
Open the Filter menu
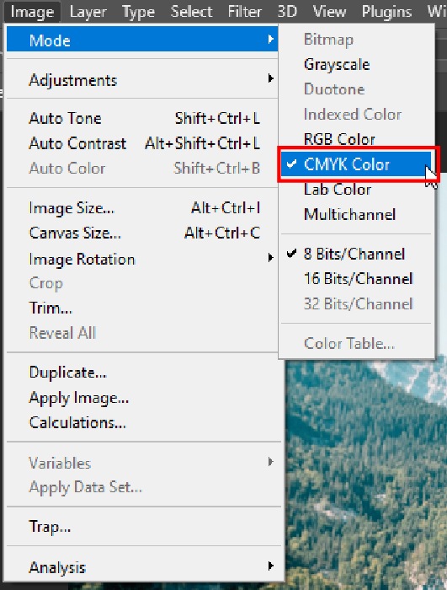(244, 12)
